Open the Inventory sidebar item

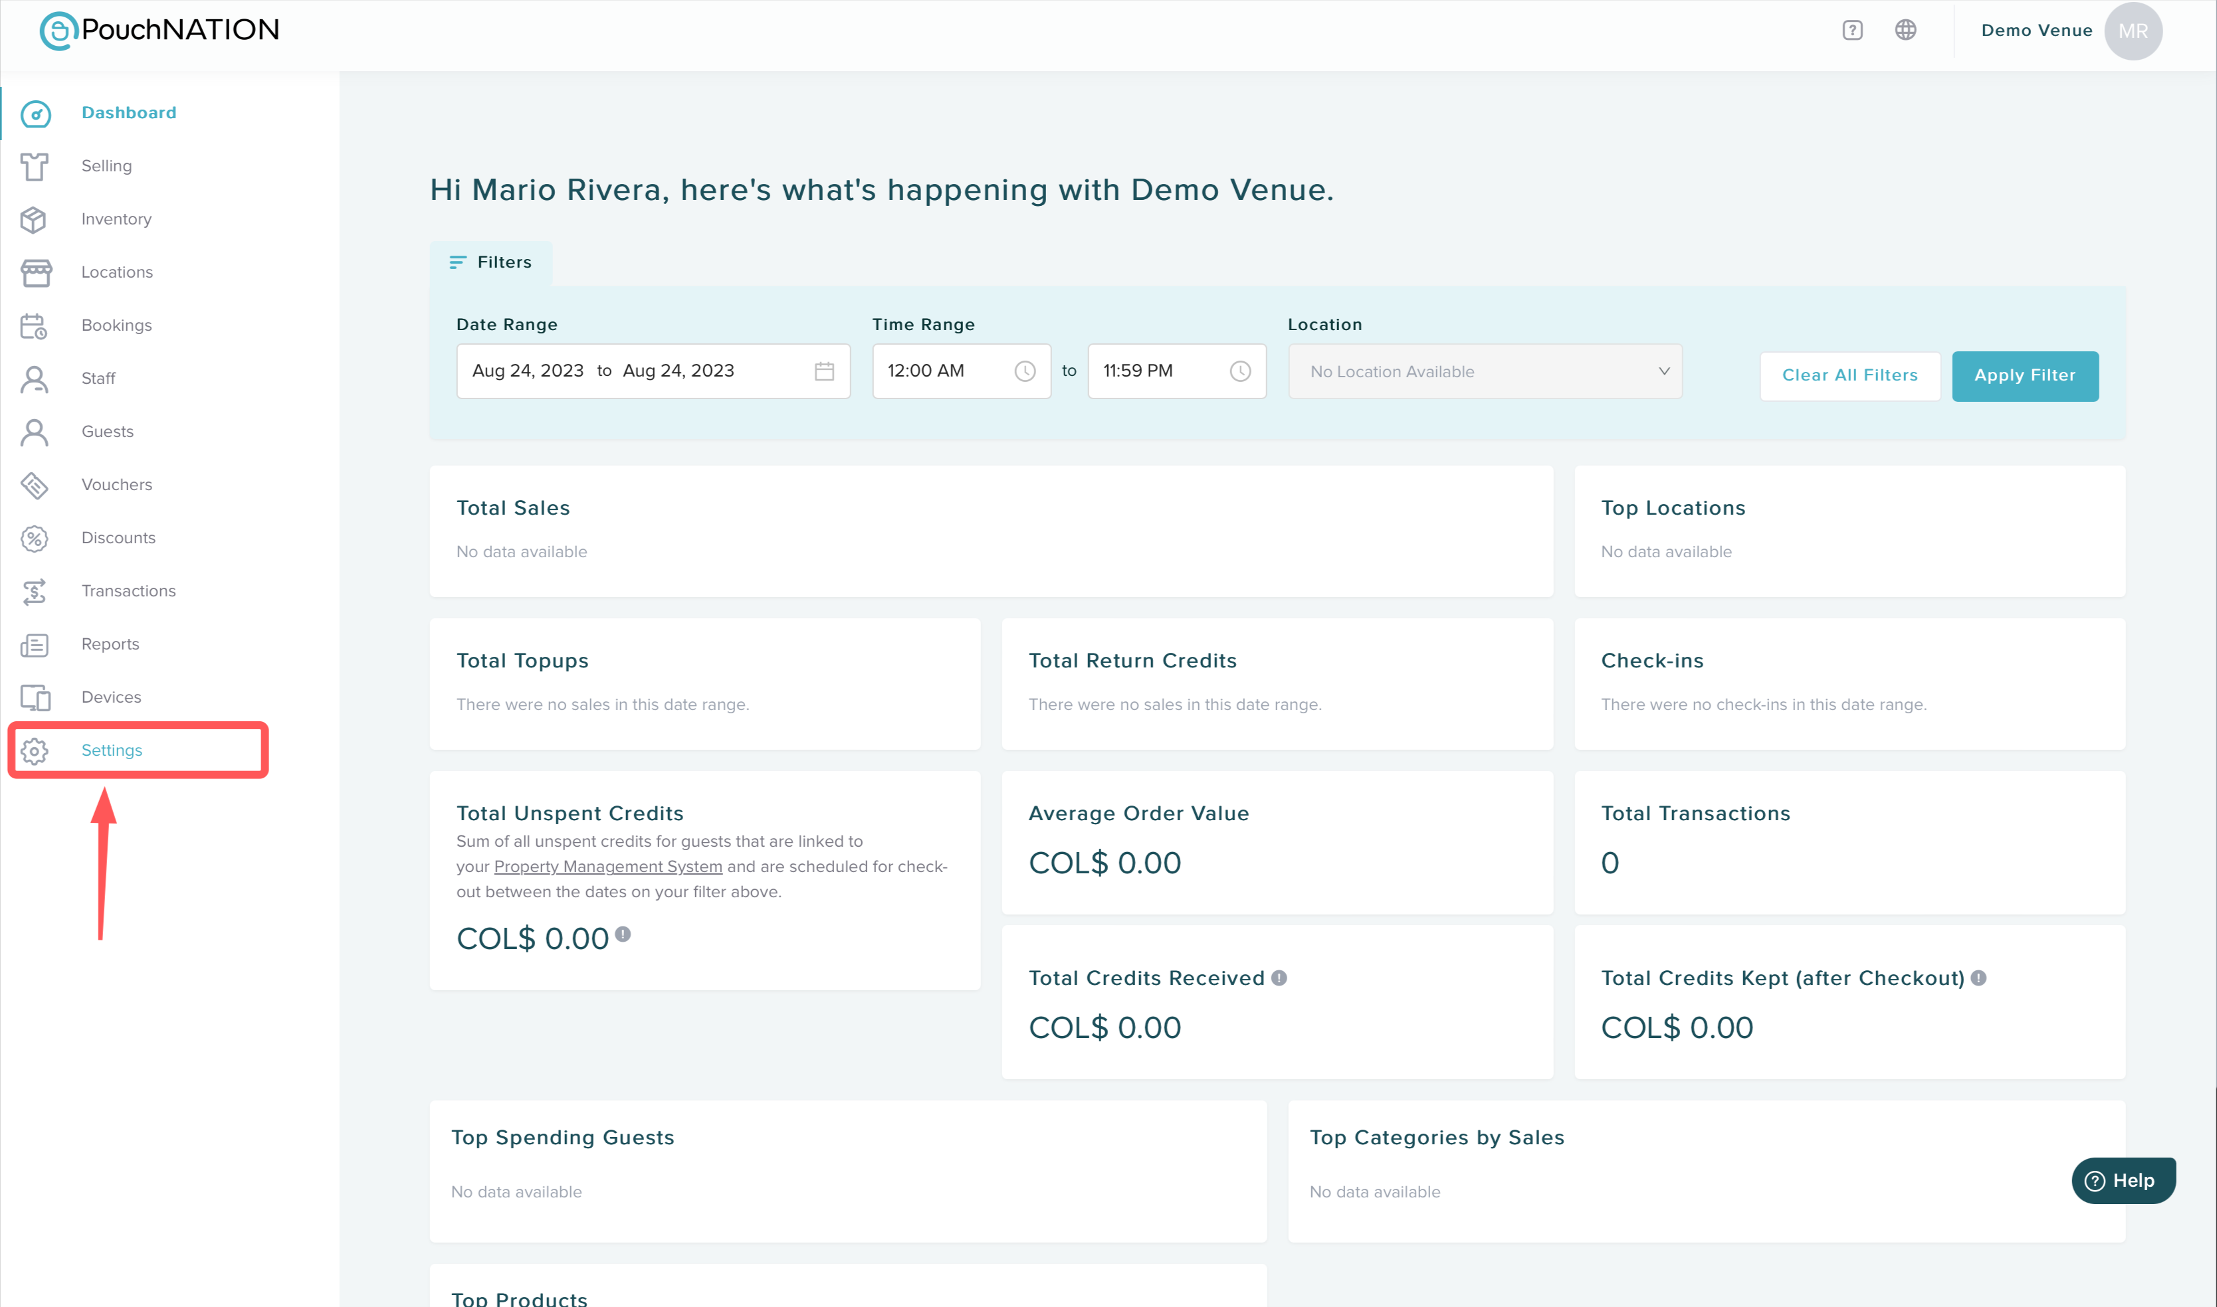pos(116,219)
